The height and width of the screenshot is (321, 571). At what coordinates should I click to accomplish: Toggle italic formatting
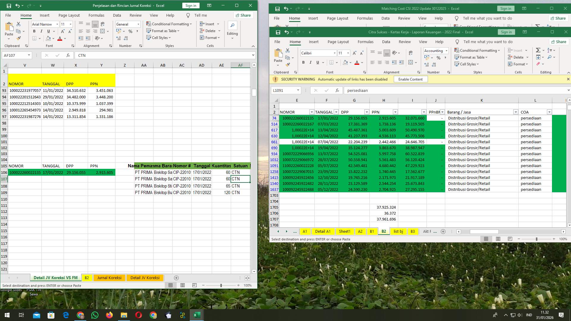pyautogui.click(x=310, y=62)
